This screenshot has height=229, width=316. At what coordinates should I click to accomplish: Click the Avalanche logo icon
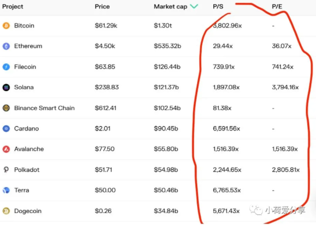6,149
